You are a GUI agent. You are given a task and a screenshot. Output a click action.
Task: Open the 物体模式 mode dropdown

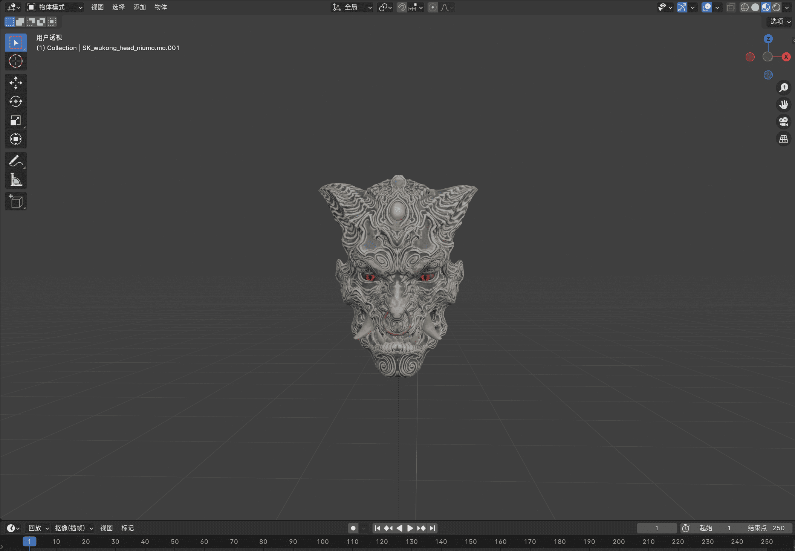click(55, 7)
